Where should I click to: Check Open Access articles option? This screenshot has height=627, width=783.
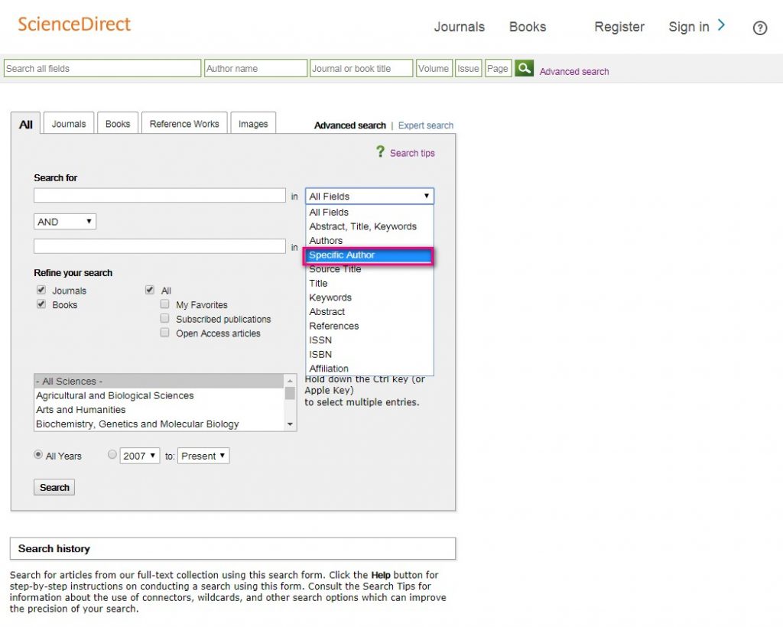pos(164,332)
